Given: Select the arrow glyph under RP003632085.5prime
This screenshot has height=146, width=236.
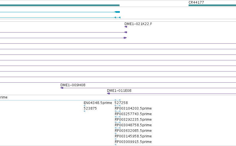Looking at the screenshot, I should point(115,133).
